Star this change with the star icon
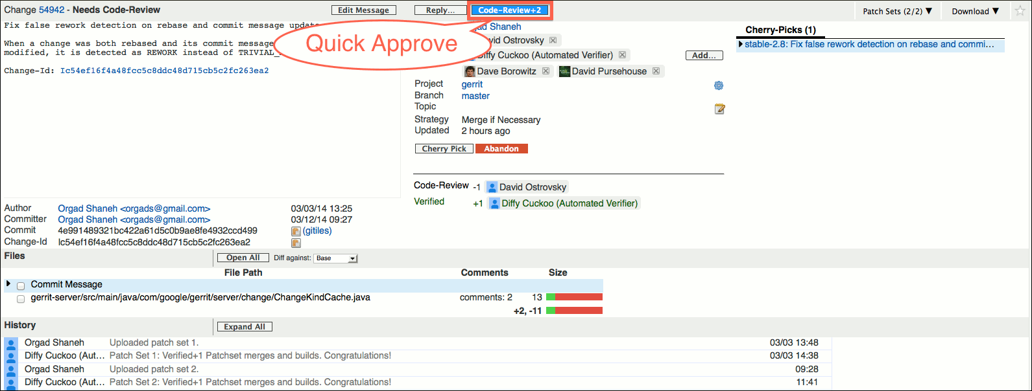Screen dimensions: 1032x391 [x=1020, y=11]
